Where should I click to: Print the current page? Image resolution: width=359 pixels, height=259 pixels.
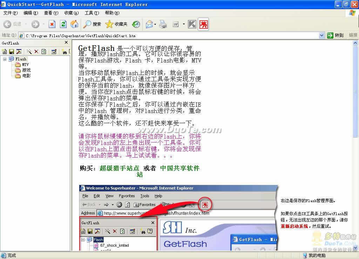tap(163, 24)
